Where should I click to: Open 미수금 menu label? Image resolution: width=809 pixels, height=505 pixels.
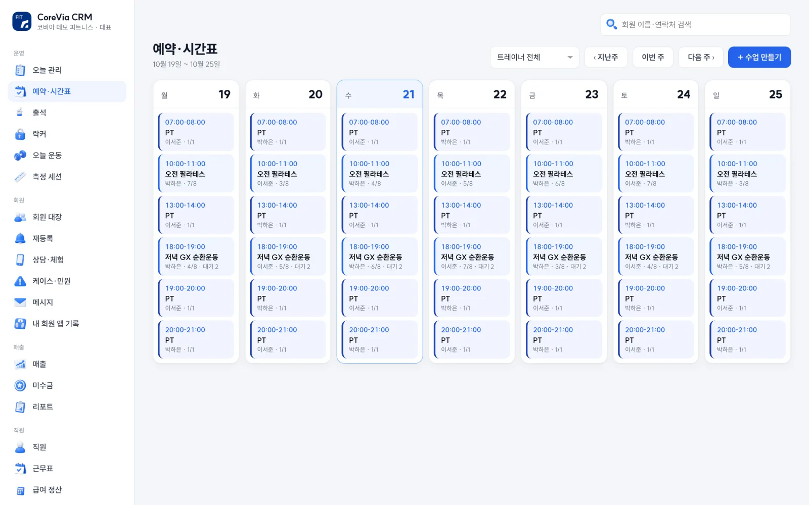point(43,385)
